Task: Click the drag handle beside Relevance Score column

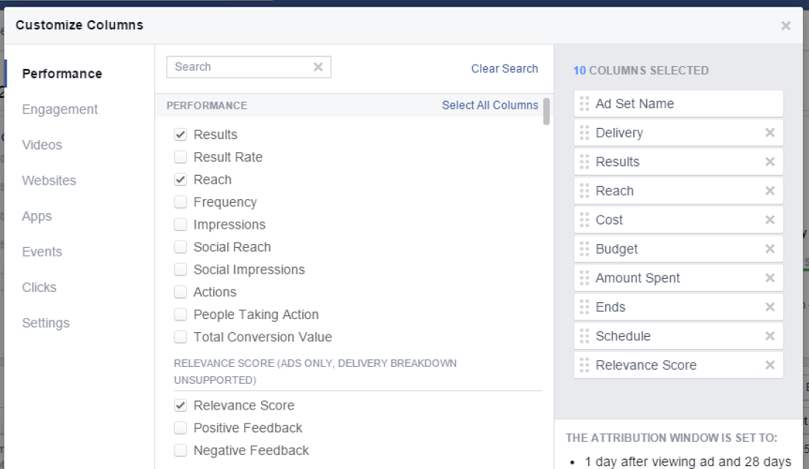Action: point(584,365)
